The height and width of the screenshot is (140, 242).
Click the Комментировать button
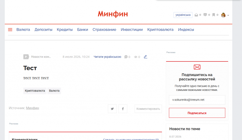click(x=148, y=109)
